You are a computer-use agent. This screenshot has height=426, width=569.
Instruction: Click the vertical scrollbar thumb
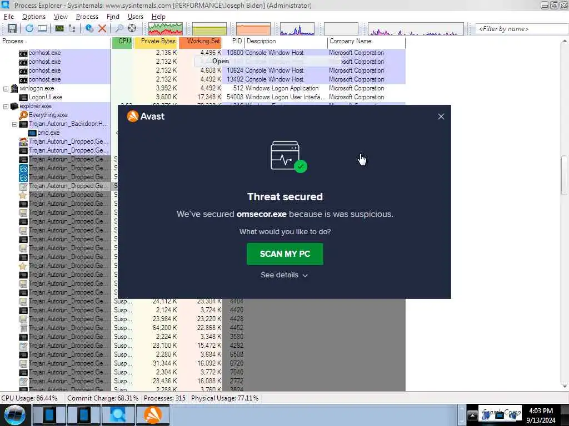pos(565,175)
